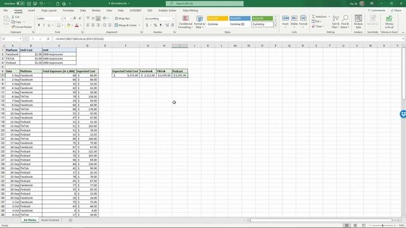Open the File menu tab
The height and width of the screenshot is (228, 406).
[6, 10]
